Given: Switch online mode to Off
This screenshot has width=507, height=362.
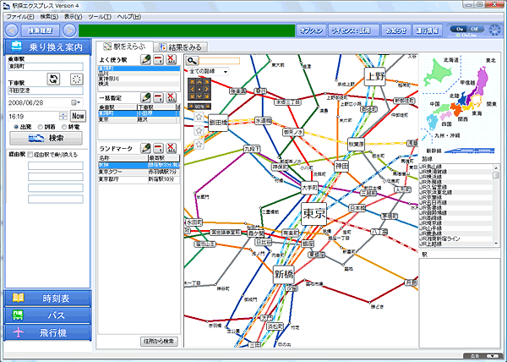Looking at the screenshot, I should 475,29.
